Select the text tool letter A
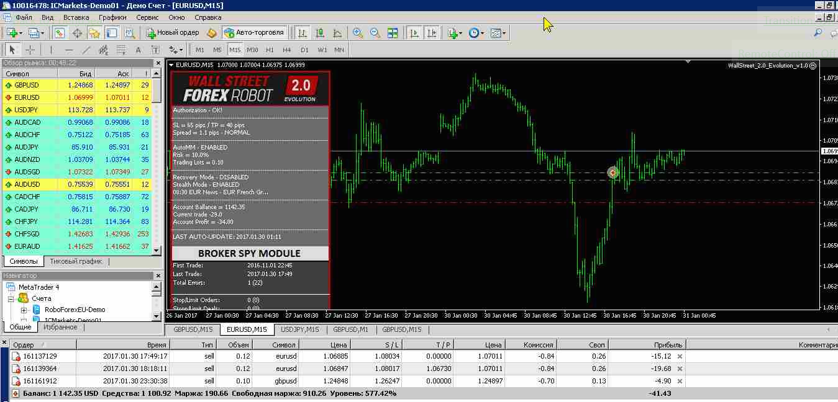Screen dimensions: 838x402 coord(138,50)
